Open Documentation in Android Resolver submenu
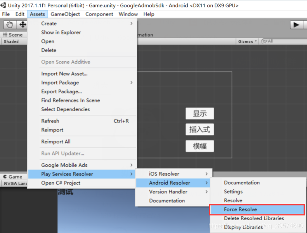 258,183
